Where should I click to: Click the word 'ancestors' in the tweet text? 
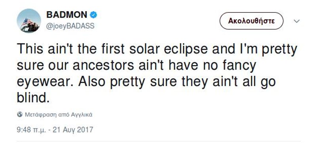pos(103,66)
